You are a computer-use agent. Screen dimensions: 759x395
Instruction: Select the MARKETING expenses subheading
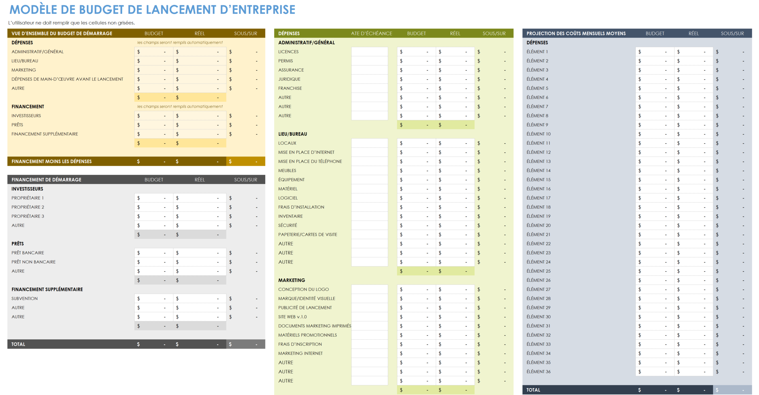point(291,280)
